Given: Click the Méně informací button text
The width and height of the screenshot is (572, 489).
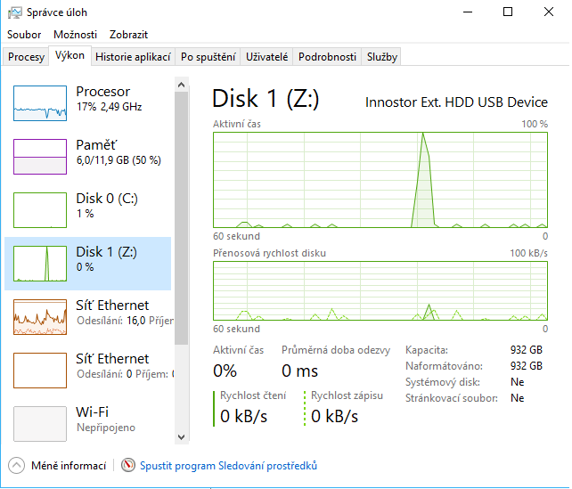Looking at the screenshot, I should [x=69, y=465].
